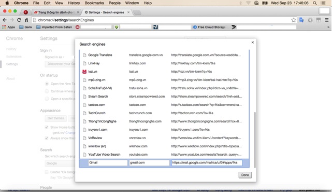Select the ThongTinCongNghe row
This screenshot has height=192, width=332.
164,121
